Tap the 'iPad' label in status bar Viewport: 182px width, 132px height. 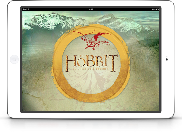click(x=25, y=9)
